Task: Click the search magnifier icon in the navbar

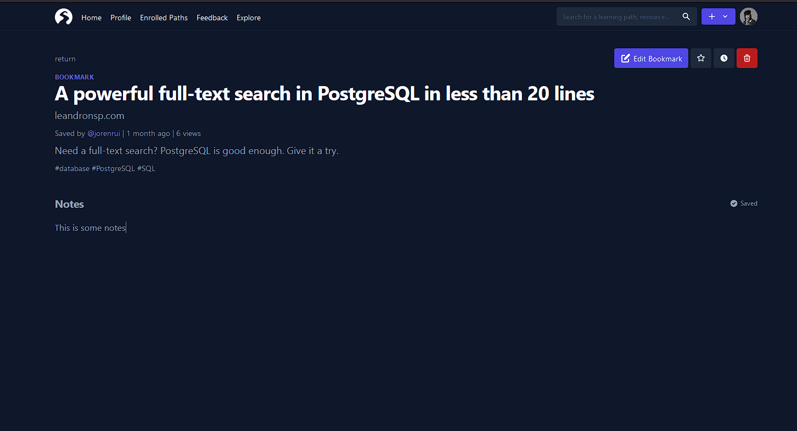Action: tap(686, 16)
